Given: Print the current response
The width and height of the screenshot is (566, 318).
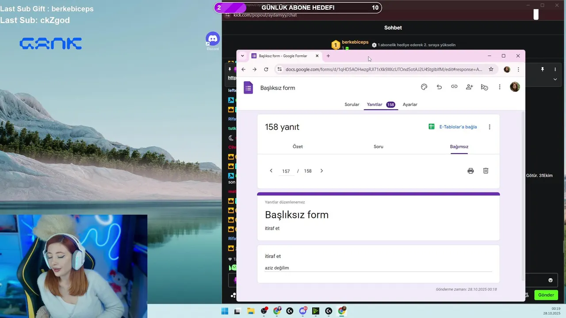Looking at the screenshot, I should pyautogui.click(x=470, y=171).
